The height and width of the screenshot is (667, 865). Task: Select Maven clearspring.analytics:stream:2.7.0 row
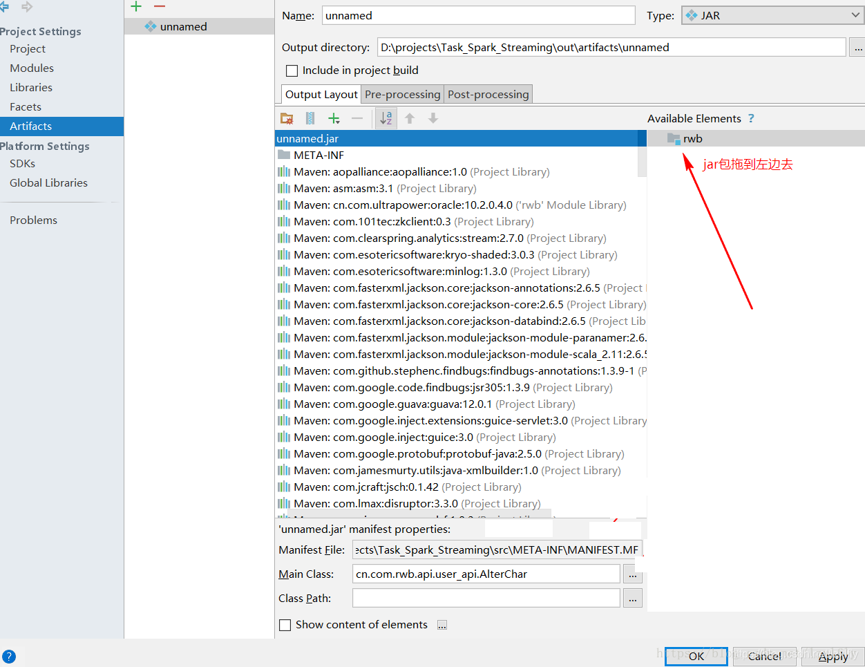460,238
